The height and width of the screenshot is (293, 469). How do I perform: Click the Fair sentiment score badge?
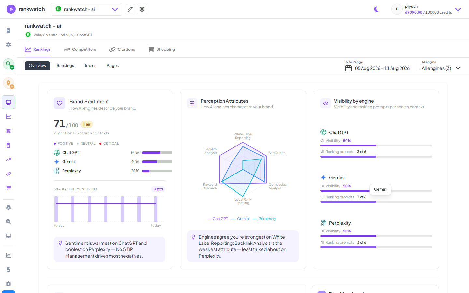pos(87,124)
